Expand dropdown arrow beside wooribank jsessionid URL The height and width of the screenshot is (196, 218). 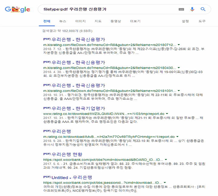point(165,182)
